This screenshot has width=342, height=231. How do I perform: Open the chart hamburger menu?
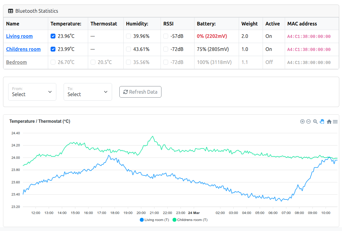pos(335,122)
